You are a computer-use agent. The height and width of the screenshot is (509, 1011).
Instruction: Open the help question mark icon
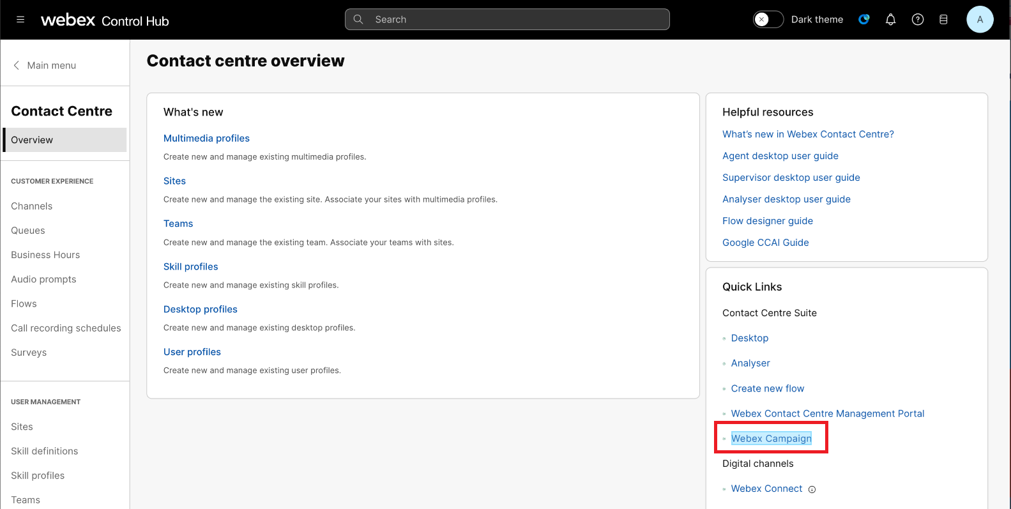coord(918,20)
